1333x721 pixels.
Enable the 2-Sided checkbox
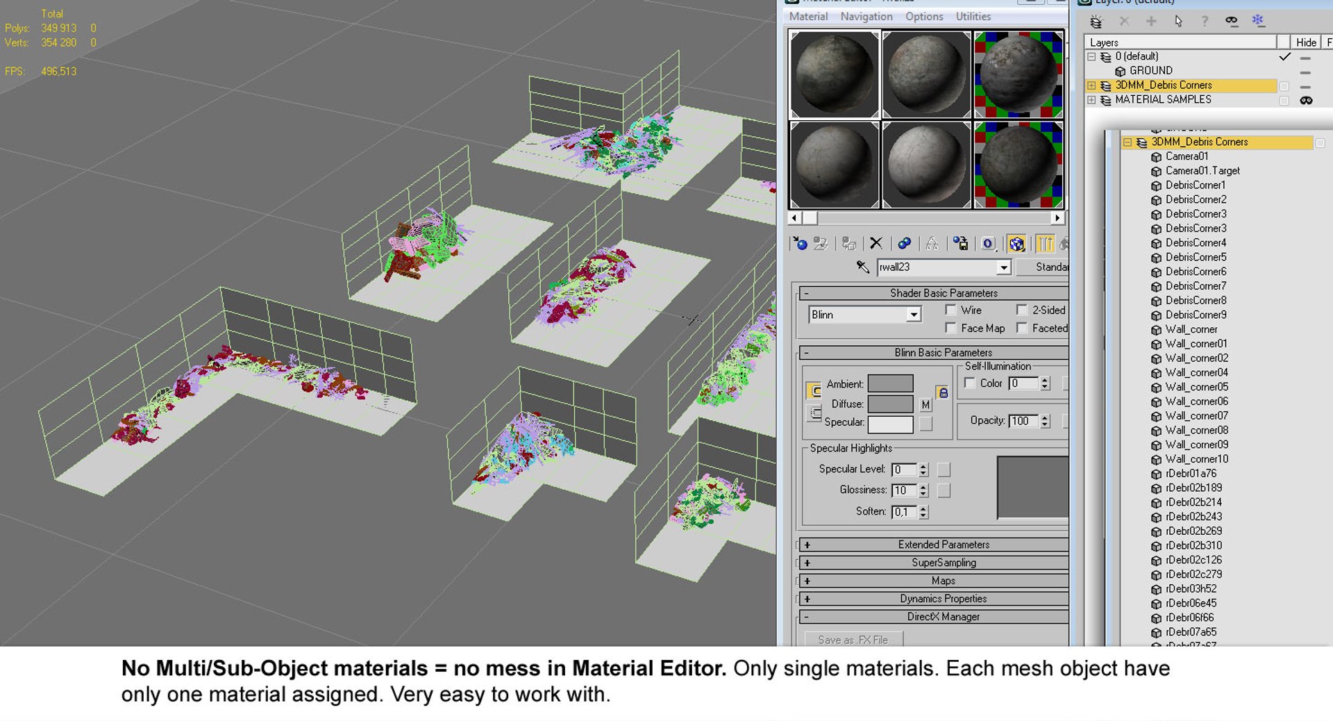click(x=1021, y=310)
